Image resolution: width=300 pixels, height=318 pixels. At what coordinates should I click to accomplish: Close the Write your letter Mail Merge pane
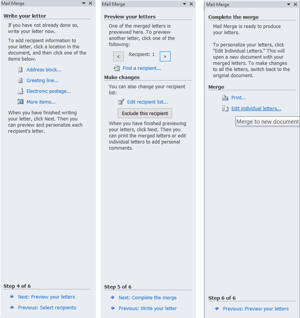(x=90, y=3)
